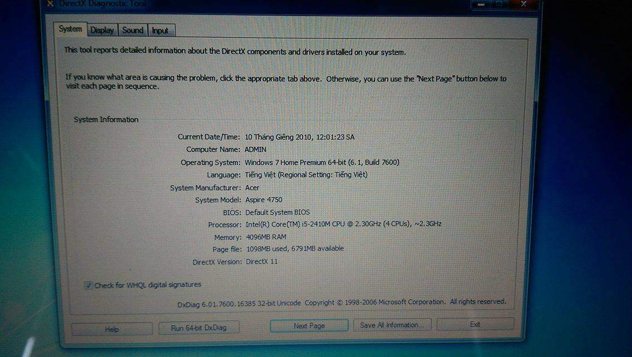
Task: Click the system manufacturer Acer value
Action: (x=253, y=188)
